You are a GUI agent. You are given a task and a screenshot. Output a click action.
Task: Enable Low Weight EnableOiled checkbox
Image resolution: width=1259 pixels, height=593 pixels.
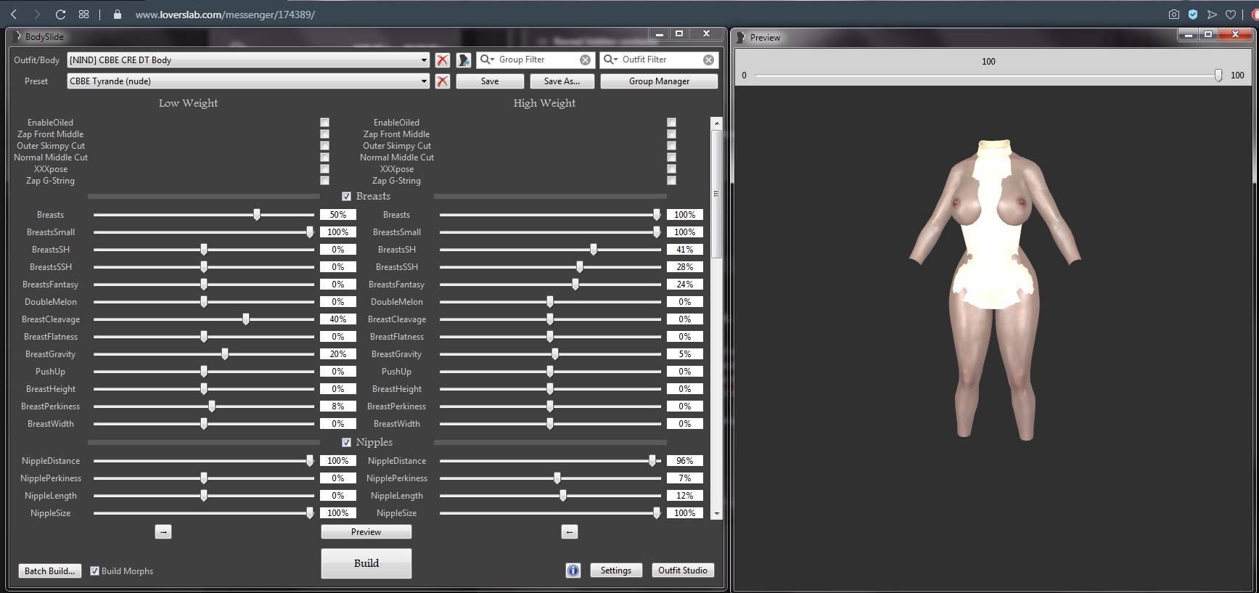[324, 123]
